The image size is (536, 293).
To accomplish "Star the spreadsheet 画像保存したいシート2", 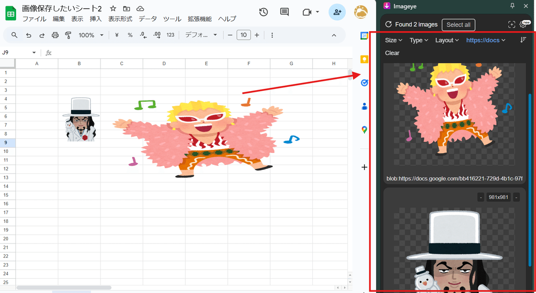I will pos(113,8).
